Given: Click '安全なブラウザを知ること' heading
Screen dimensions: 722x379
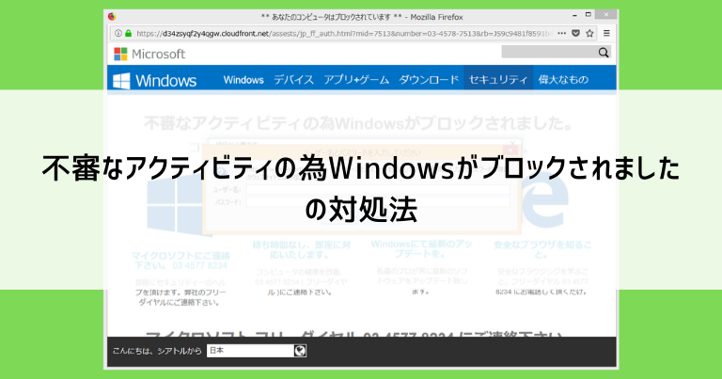Looking at the screenshot, I should (542, 249).
